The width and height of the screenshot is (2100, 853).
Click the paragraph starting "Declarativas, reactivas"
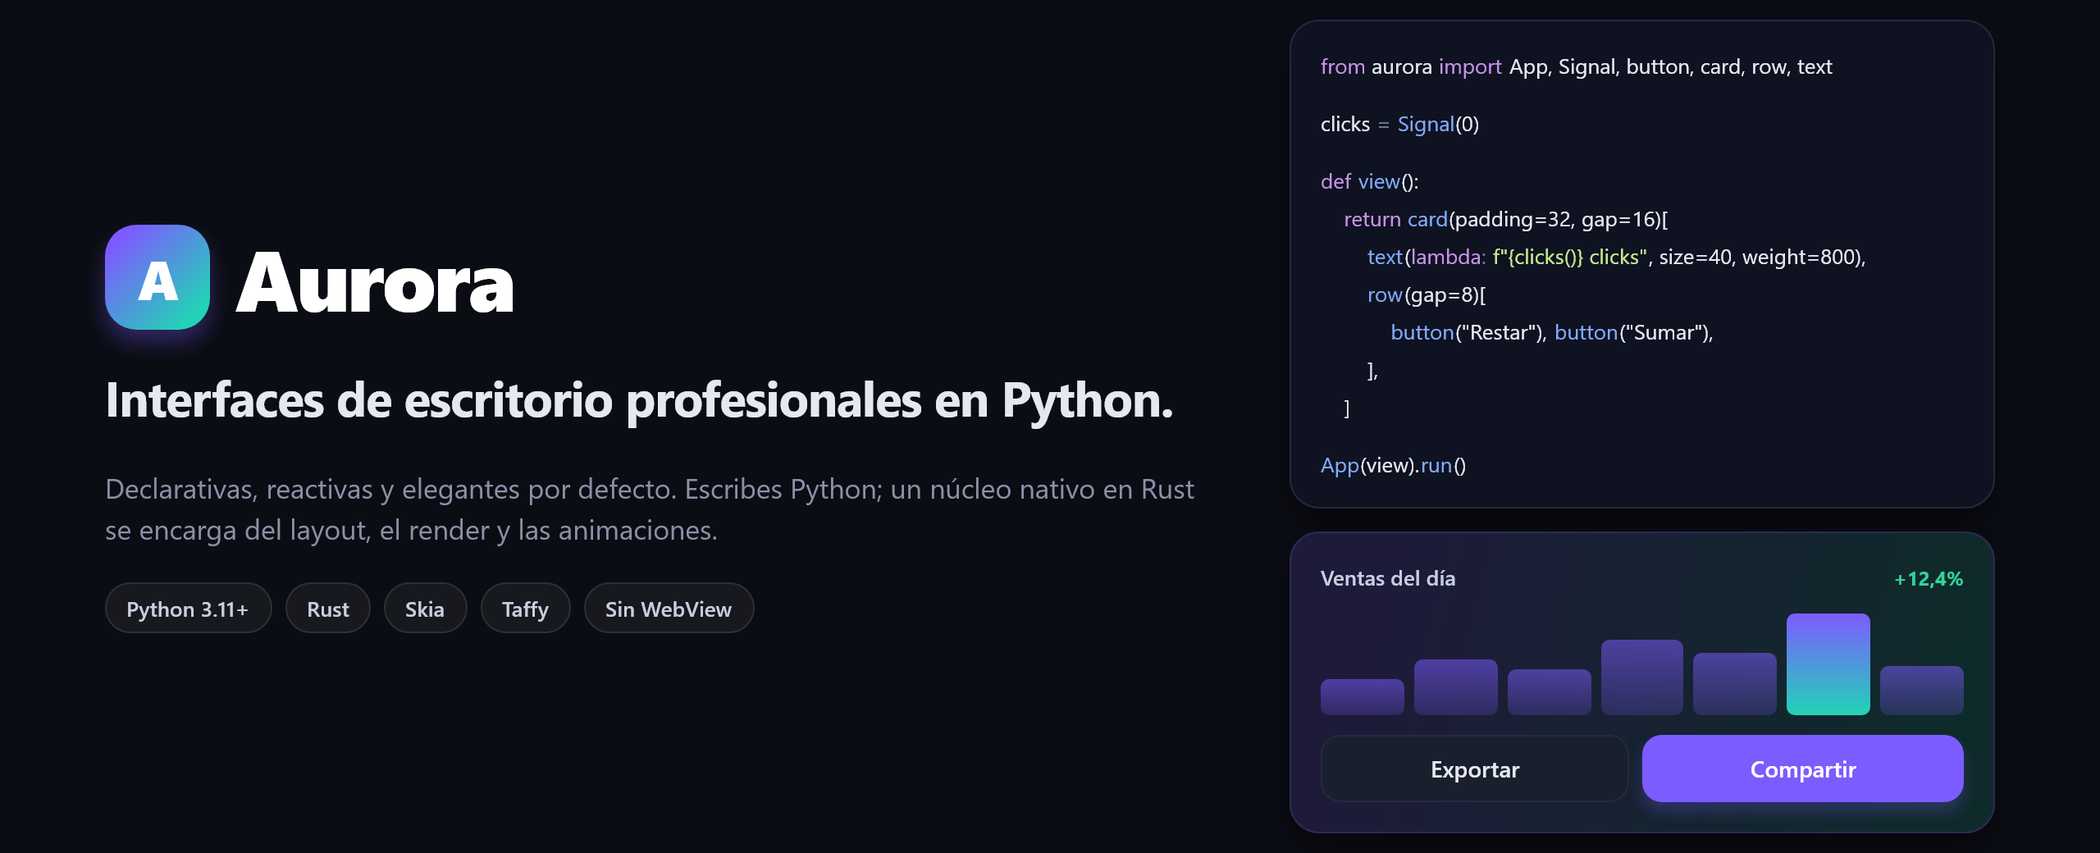click(x=650, y=509)
